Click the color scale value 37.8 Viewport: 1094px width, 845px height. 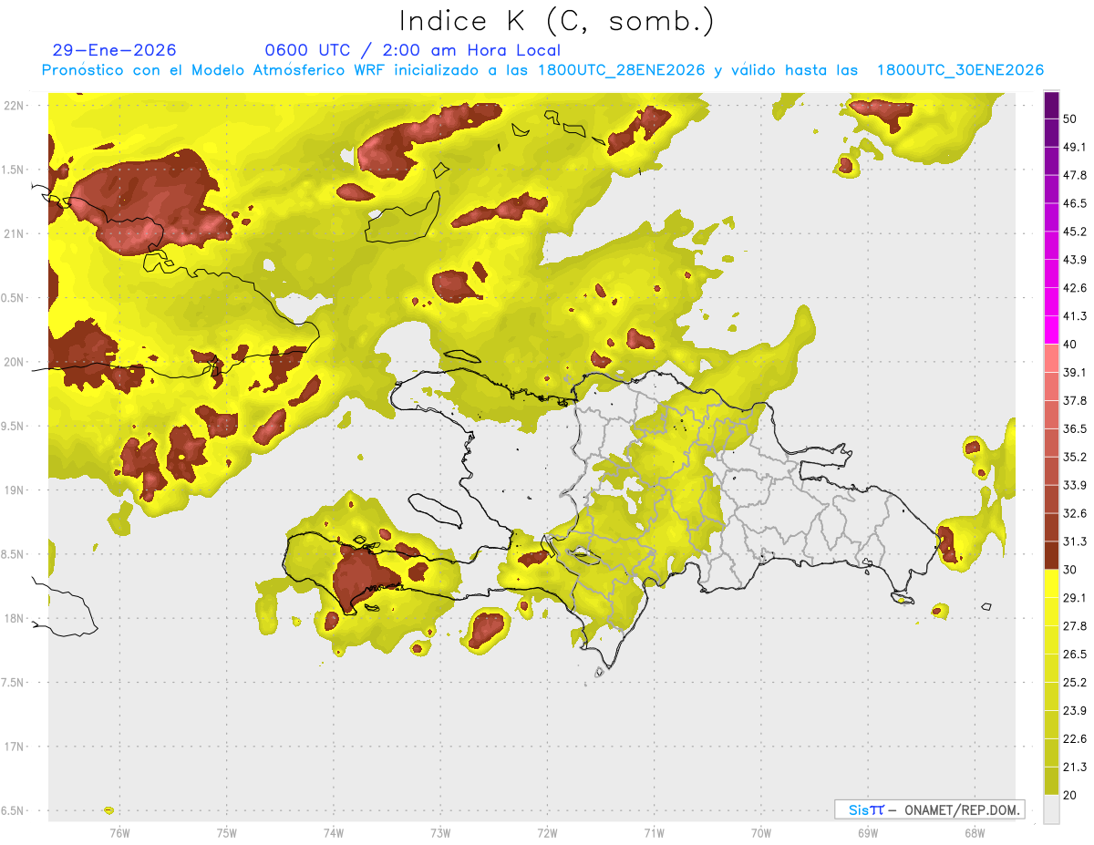[x=1075, y=400]
